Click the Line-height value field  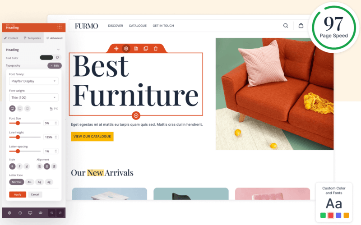click(x=51, y=137)
